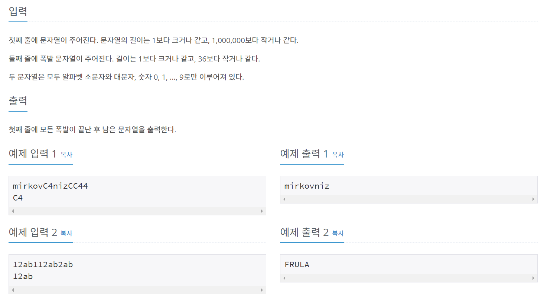Click the mirkovniz output text
This screenshot has width=547, height=298.
click(307, 186)
